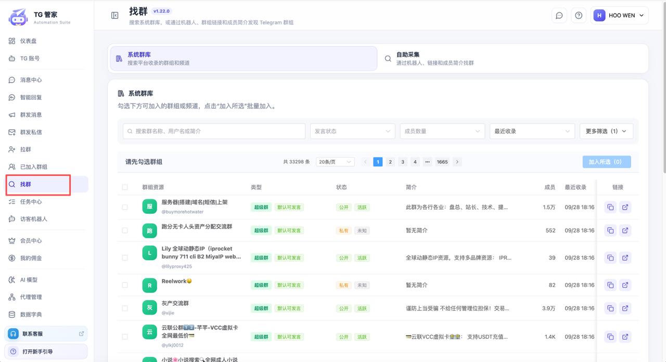Open external link for Lily 全球动静态IP row
The width and height of the screenshot is (666, 362).
(x=625, y=257)
